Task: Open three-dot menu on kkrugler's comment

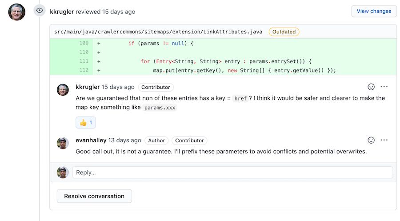Action: (384, 87)
